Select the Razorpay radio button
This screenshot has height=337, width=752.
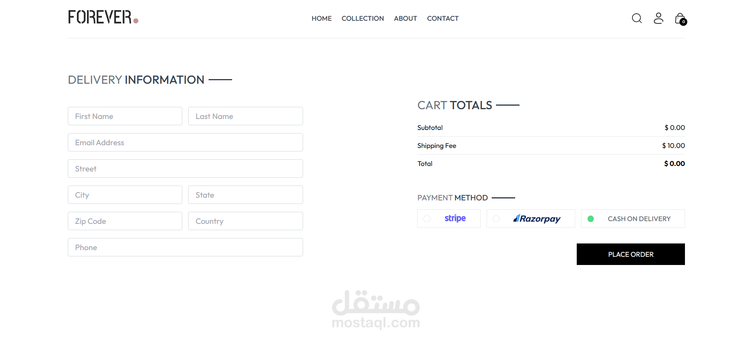coord(496,219)
